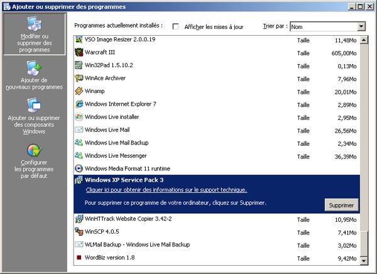Viewport: 377px width, 274px height.
Task: Click the 605,00Mo size value
Action: click(x=344, y=53)
